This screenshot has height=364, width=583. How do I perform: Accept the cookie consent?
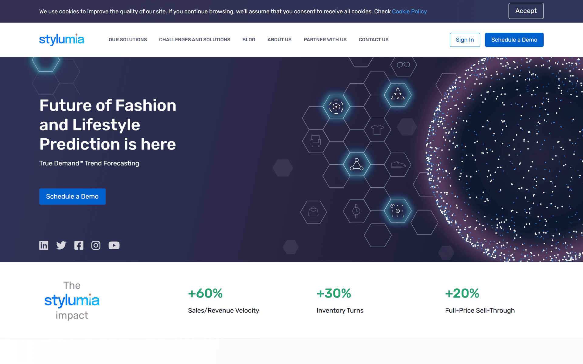point(526,11)
